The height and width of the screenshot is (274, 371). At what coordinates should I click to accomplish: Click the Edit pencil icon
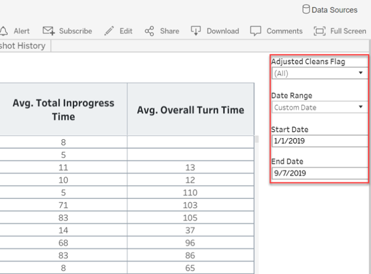click(109, 31)
